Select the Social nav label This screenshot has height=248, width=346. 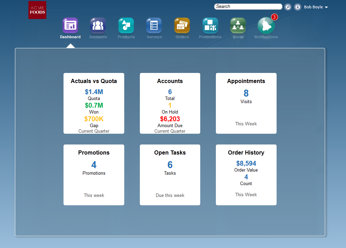click(x=238, y=37)
